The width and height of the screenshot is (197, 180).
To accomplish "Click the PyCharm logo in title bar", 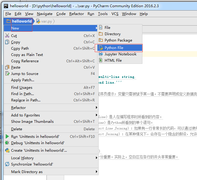I will point(6,6).
